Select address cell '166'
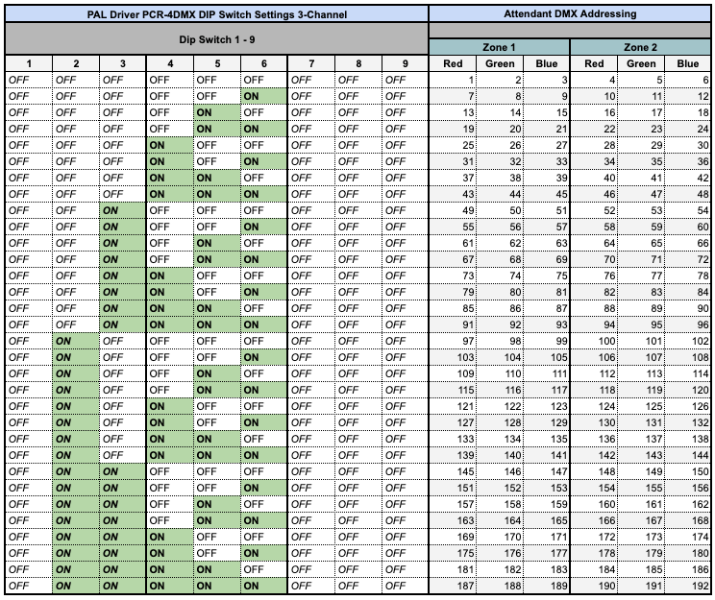The height and width of the screenshot is (600, 715). tap(594, 520)
